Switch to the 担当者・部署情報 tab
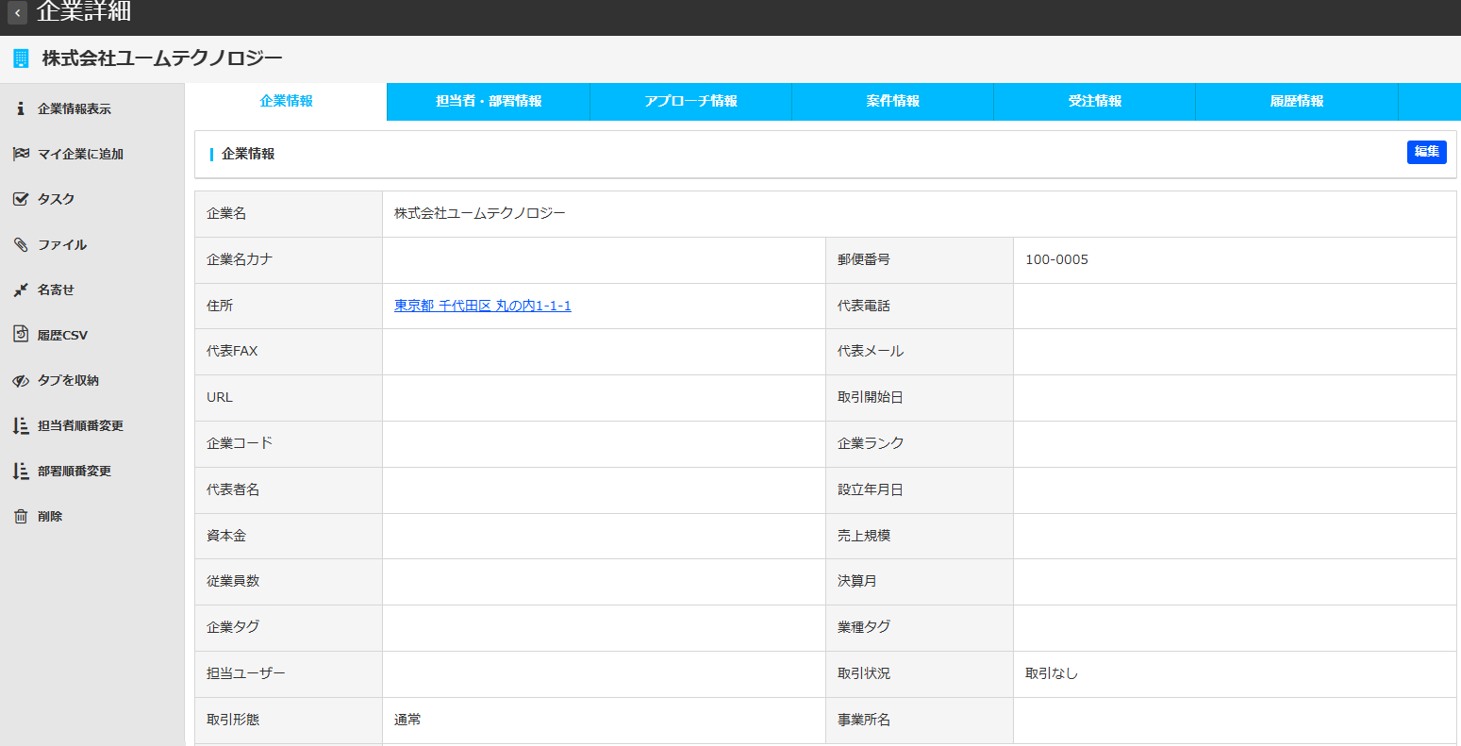The image size is (1461, 746). 489,101
